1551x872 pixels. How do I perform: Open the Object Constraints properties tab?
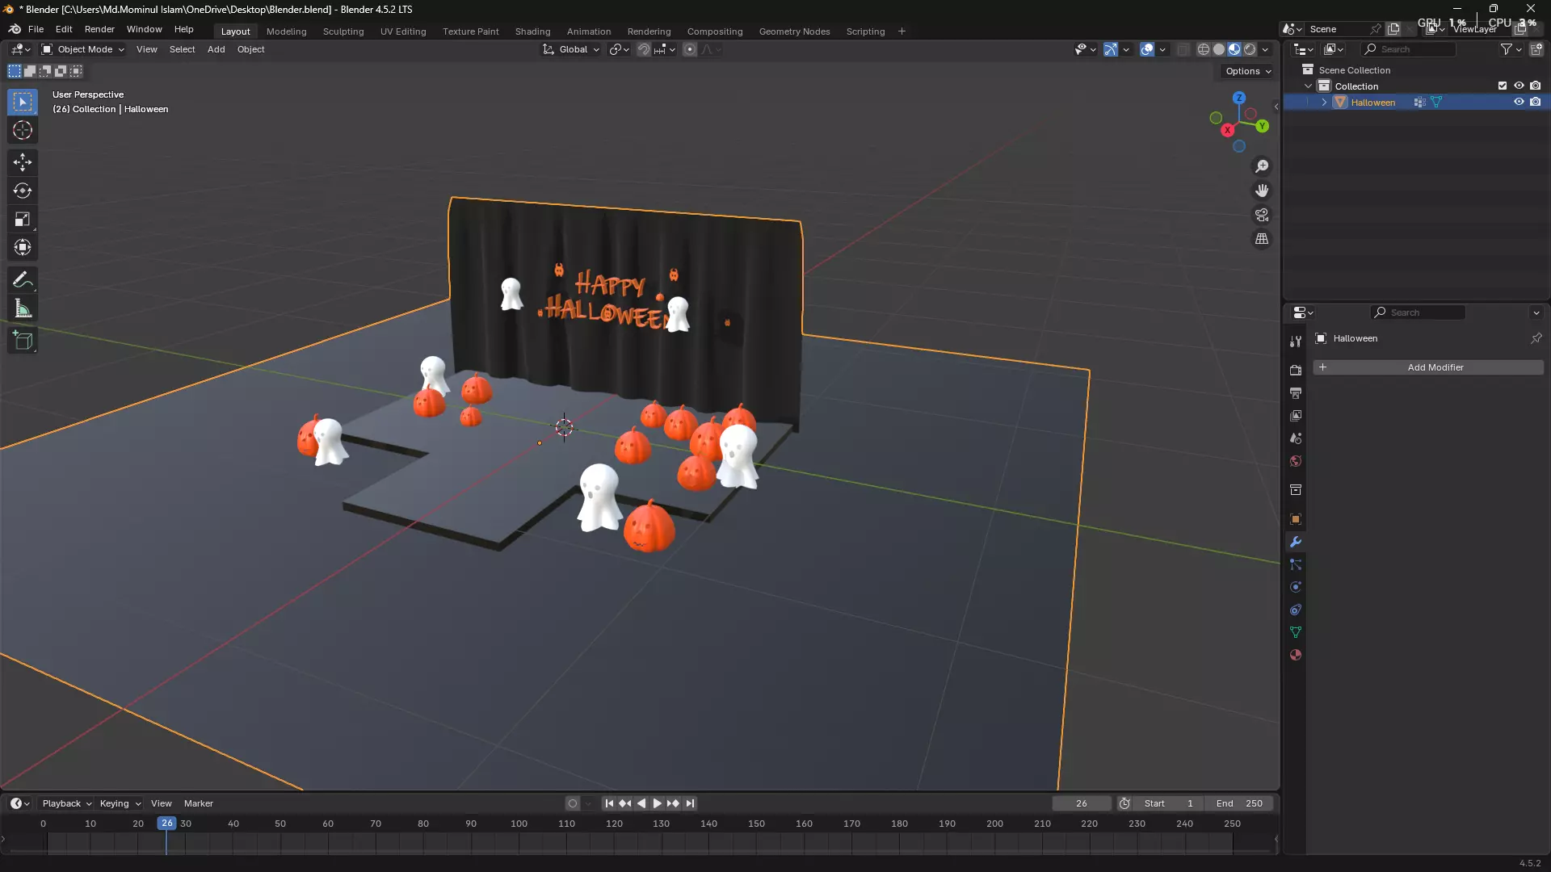(1296, 610)
